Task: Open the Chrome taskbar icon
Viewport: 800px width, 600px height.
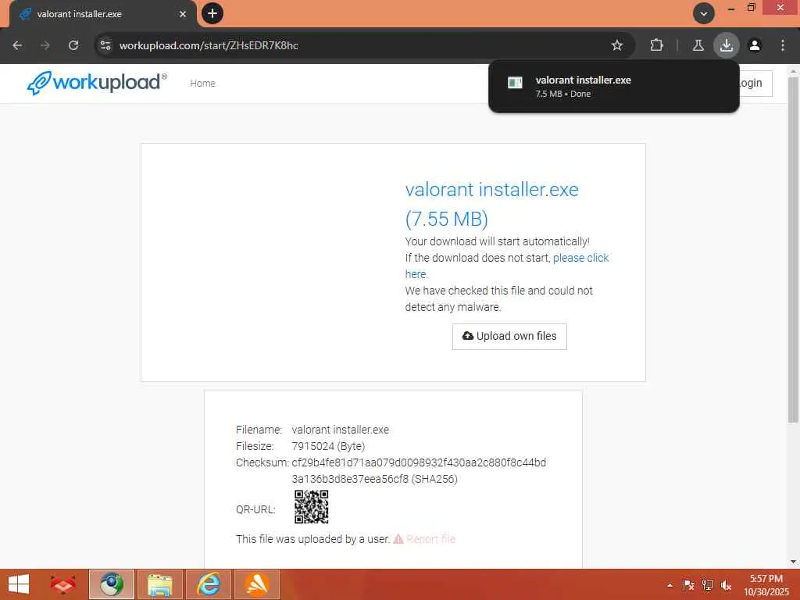Action: tap(111, 584)
